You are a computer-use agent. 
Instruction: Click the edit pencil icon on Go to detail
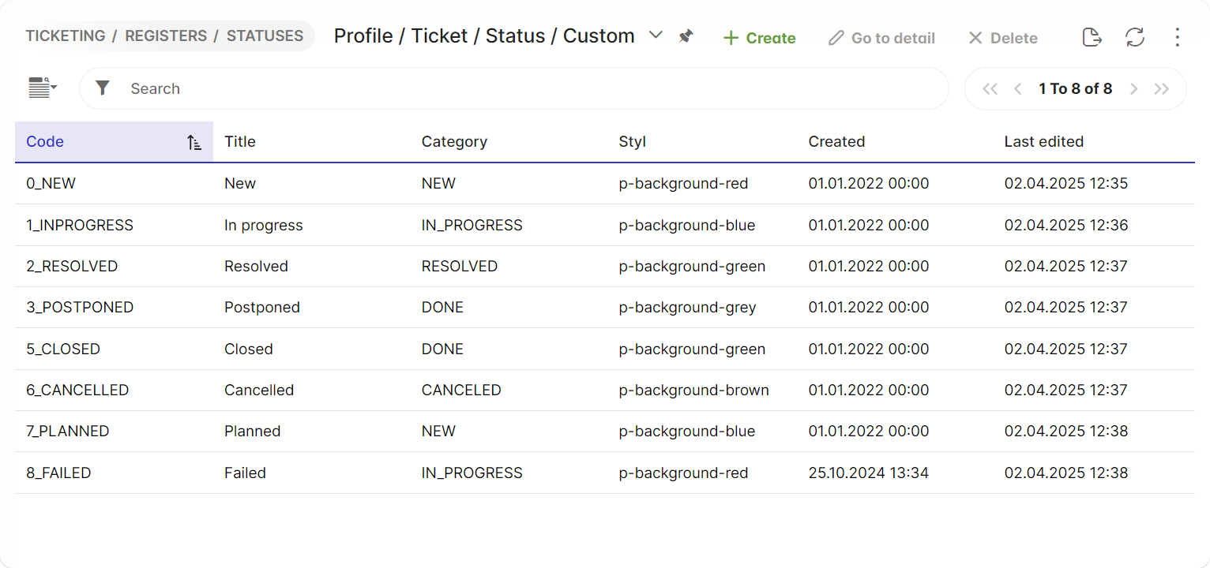(835, 37)
